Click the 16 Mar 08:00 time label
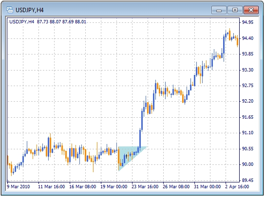The image size is (265, 197). tap(83, 186)
